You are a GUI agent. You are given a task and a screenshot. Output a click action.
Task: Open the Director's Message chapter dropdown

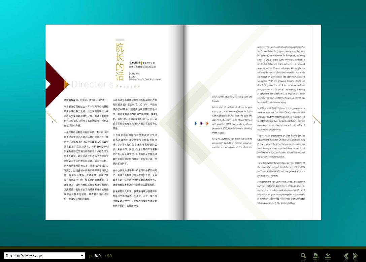point(44,256)
